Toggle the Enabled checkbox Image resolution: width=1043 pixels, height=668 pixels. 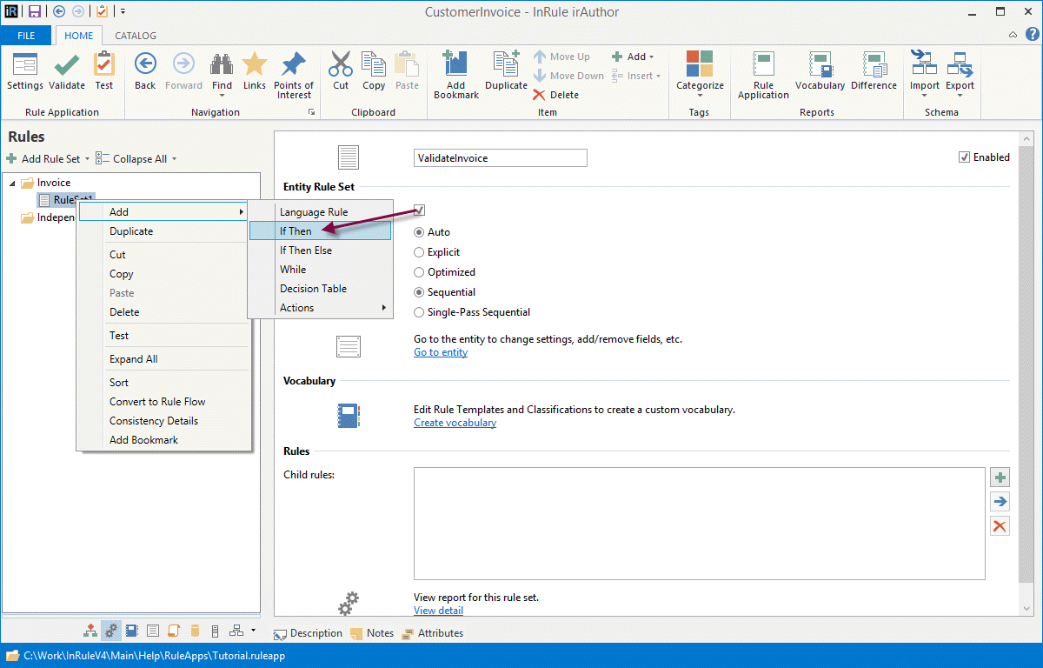(x=964, y=157)
